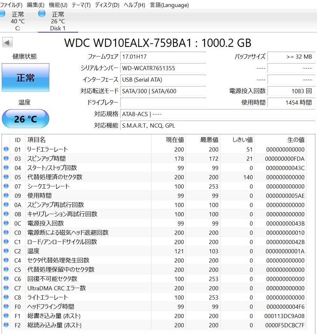Viewport: 317px width, 334px height.
Task: Click the buffer size value >= 32 MB
Action: 291,57
